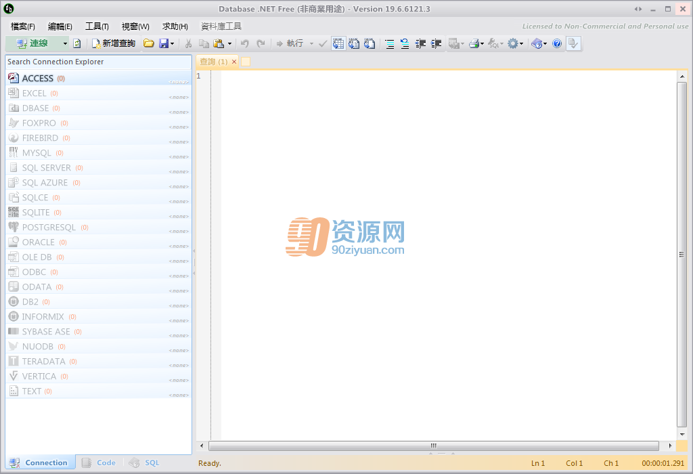This screenshot has height=474, width=693.
Task: Click the redo arrow icon
Action: coord(261,43)
